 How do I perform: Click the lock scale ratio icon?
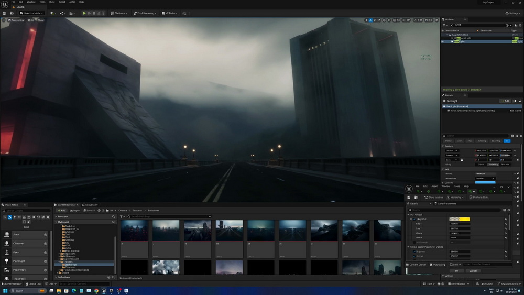[x=462, y=160]
